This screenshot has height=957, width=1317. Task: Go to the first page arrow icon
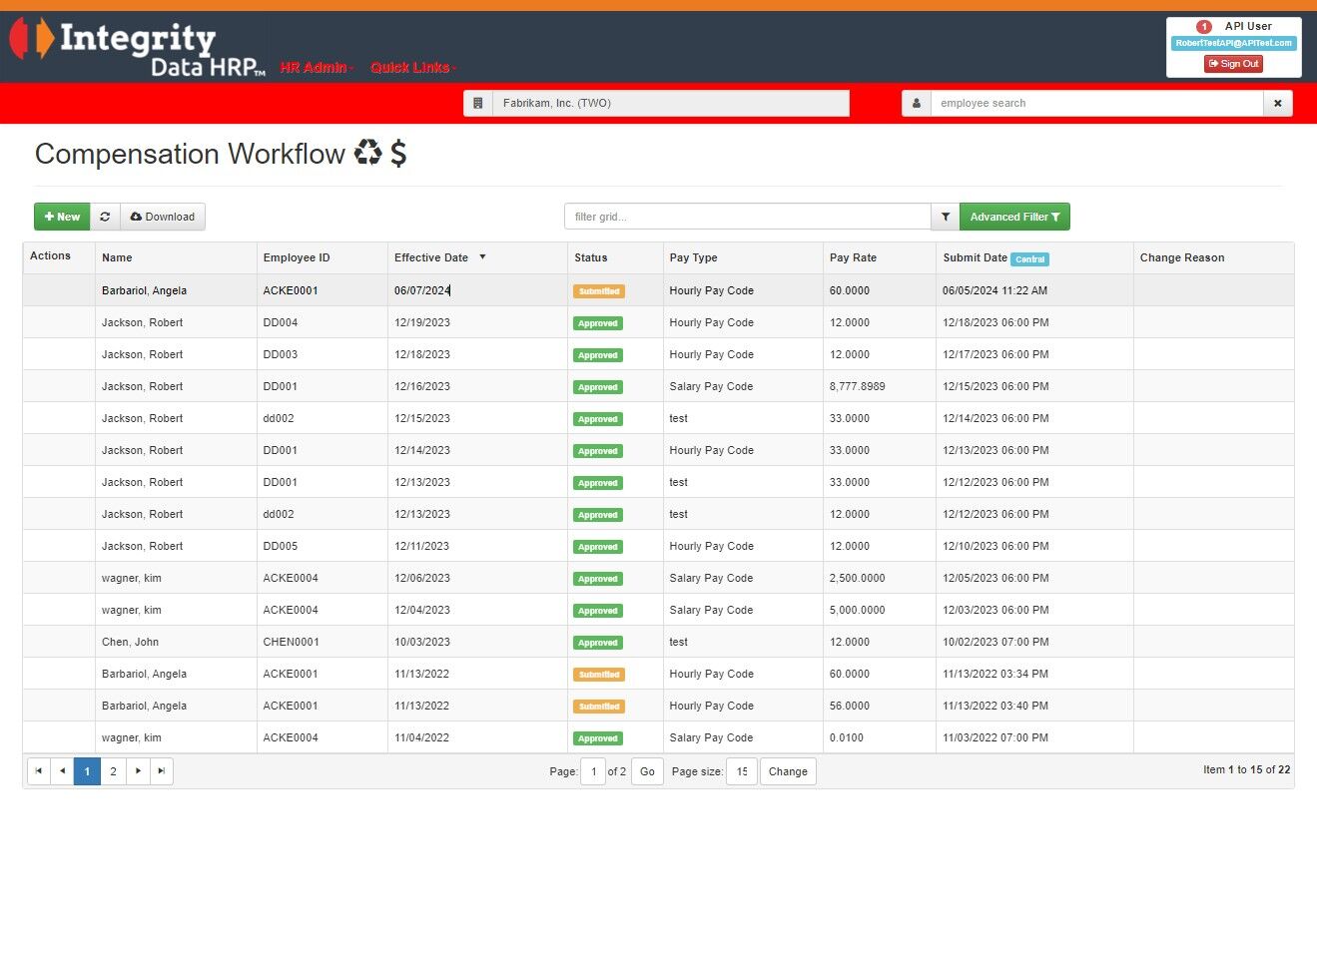point(39,771)
